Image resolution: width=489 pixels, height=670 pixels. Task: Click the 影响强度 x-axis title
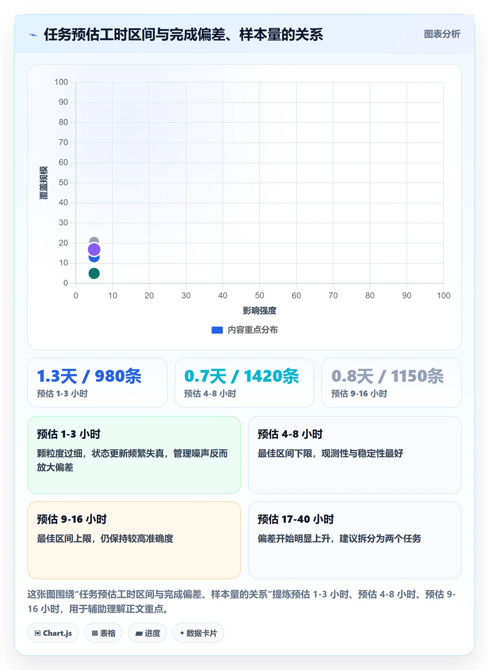pos(260,311)
